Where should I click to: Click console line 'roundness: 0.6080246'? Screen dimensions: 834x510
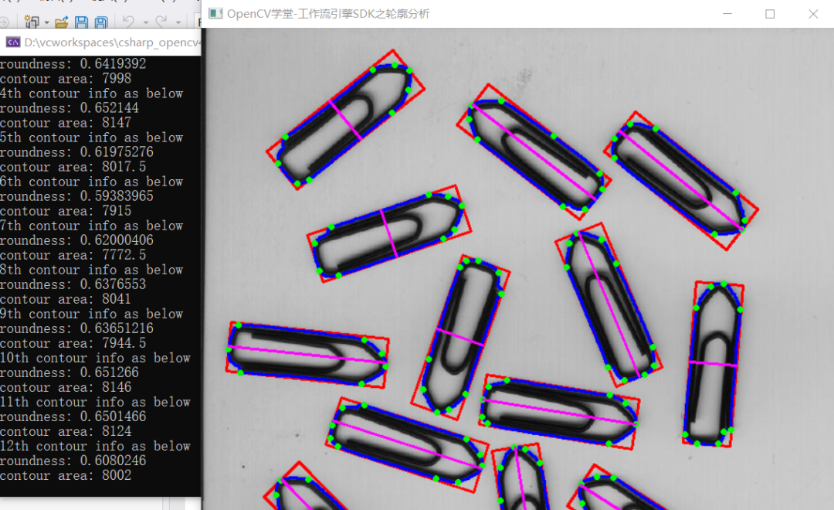(x=73, y=461)
